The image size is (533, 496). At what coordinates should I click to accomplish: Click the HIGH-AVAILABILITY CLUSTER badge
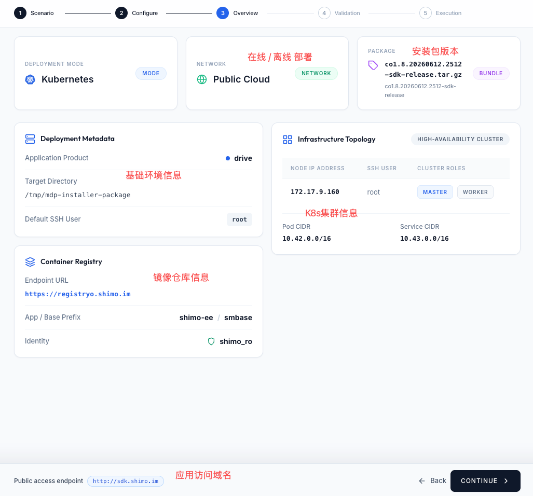pos(460,139)
